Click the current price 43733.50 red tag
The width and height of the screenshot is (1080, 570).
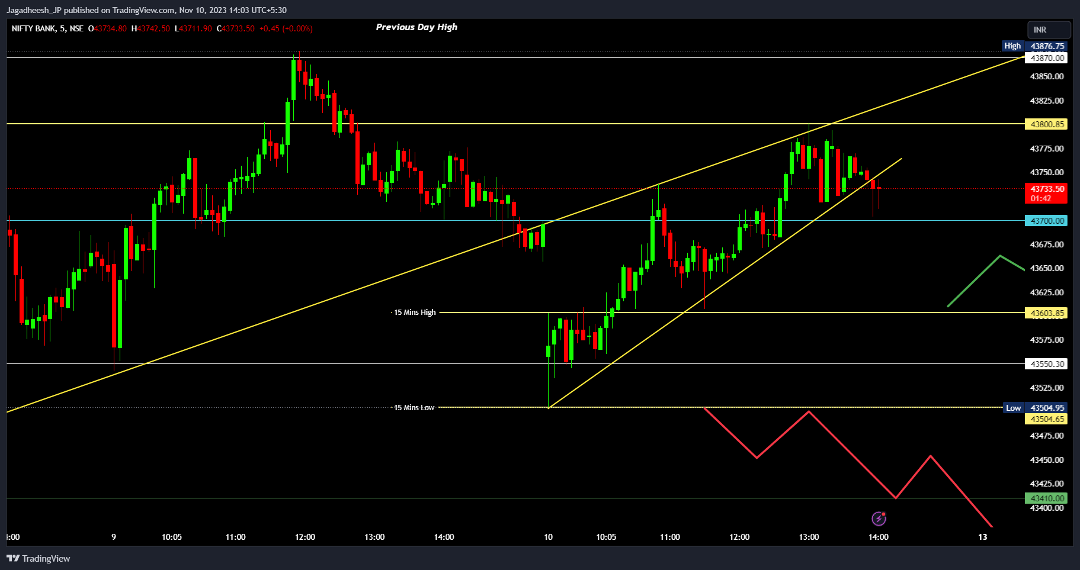(x=1046, y=194)
